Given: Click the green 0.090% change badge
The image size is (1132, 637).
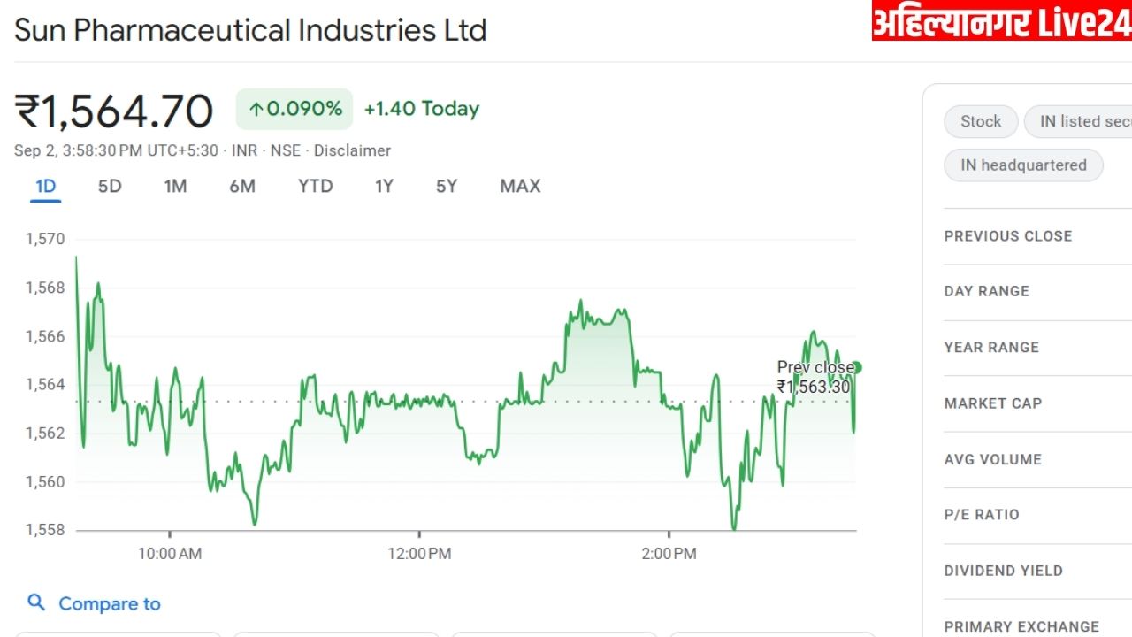Looking at the screenshot, I should click(x=294, y=109).
